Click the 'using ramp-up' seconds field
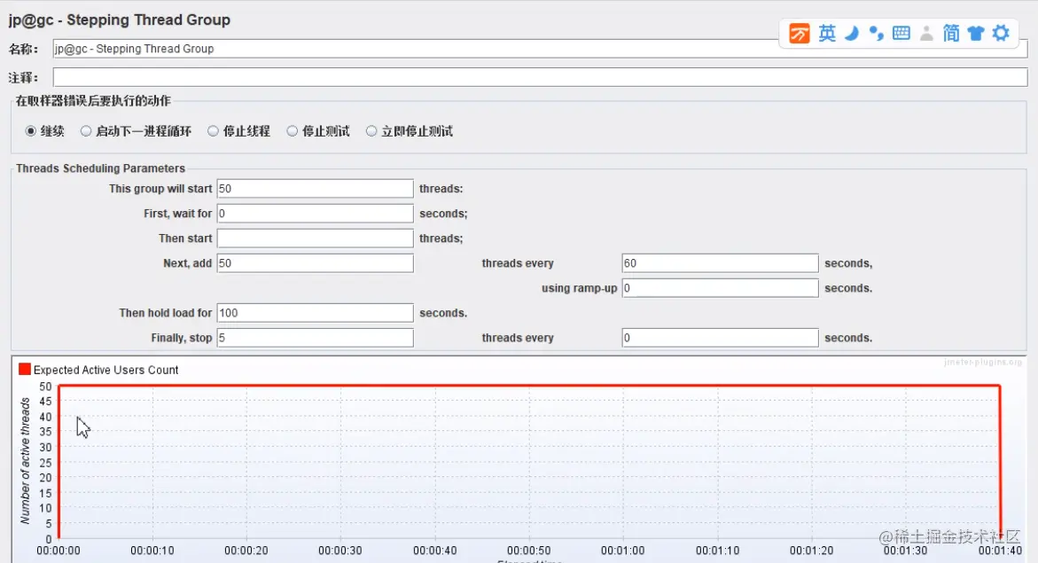This screenshot has width=1038, height=563. click(x=721, y=287)
